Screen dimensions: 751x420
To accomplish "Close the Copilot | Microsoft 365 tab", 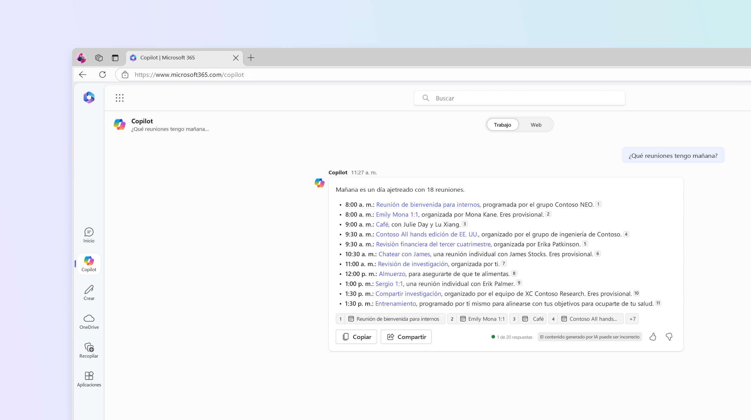I will click(x=236, y=58).
